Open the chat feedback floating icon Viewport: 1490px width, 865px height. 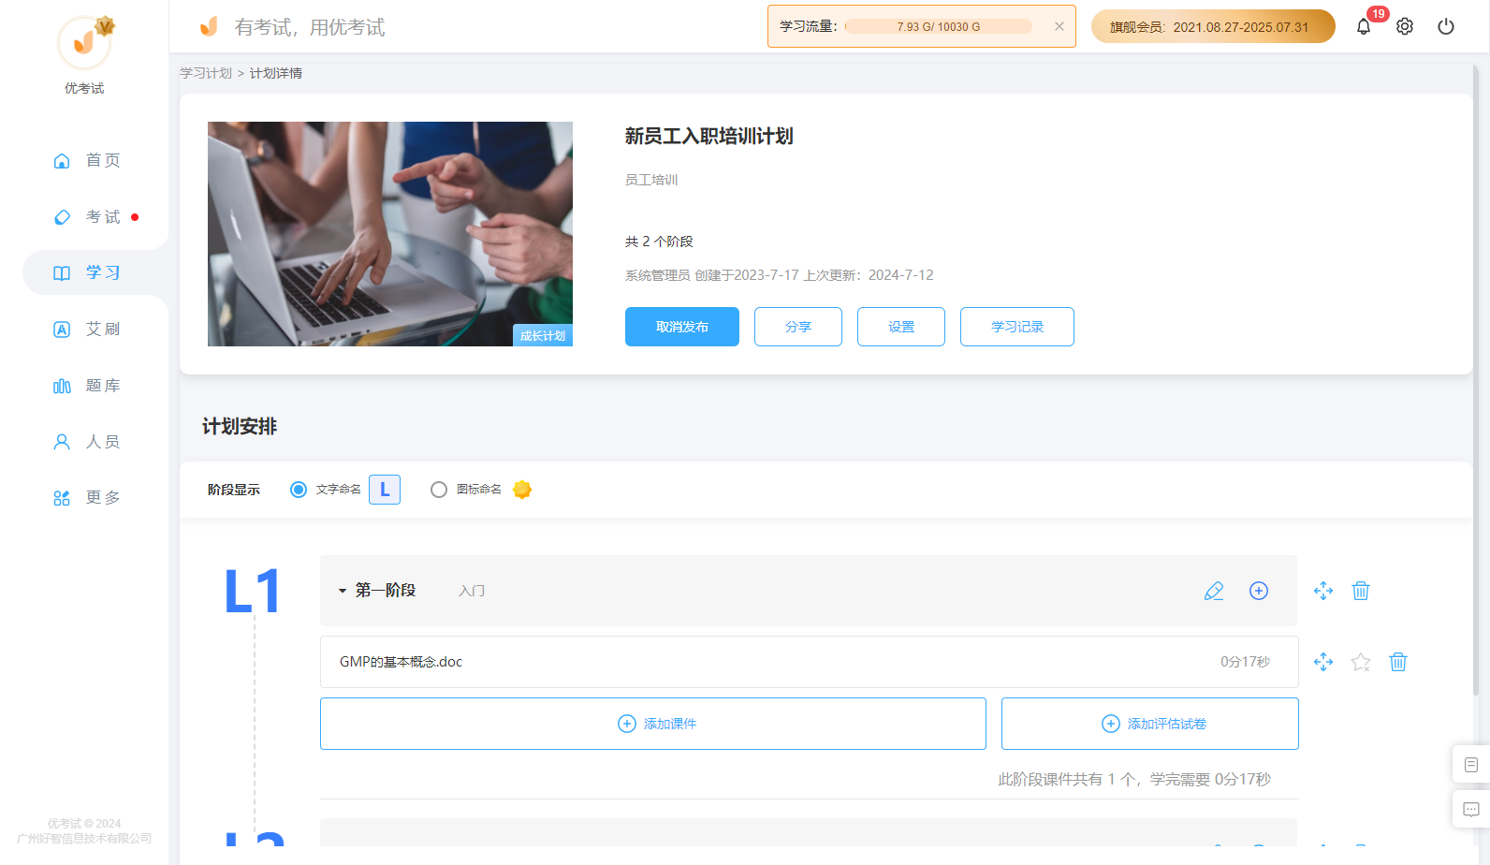tap(1471, 810)
